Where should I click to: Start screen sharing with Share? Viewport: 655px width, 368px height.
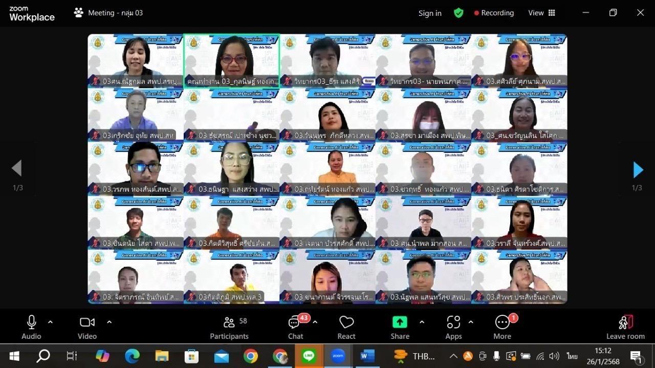(x=400, y=327)
